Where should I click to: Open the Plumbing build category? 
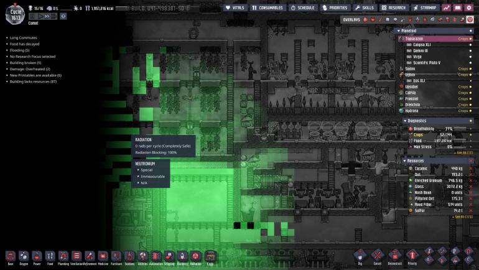(63, 258)
